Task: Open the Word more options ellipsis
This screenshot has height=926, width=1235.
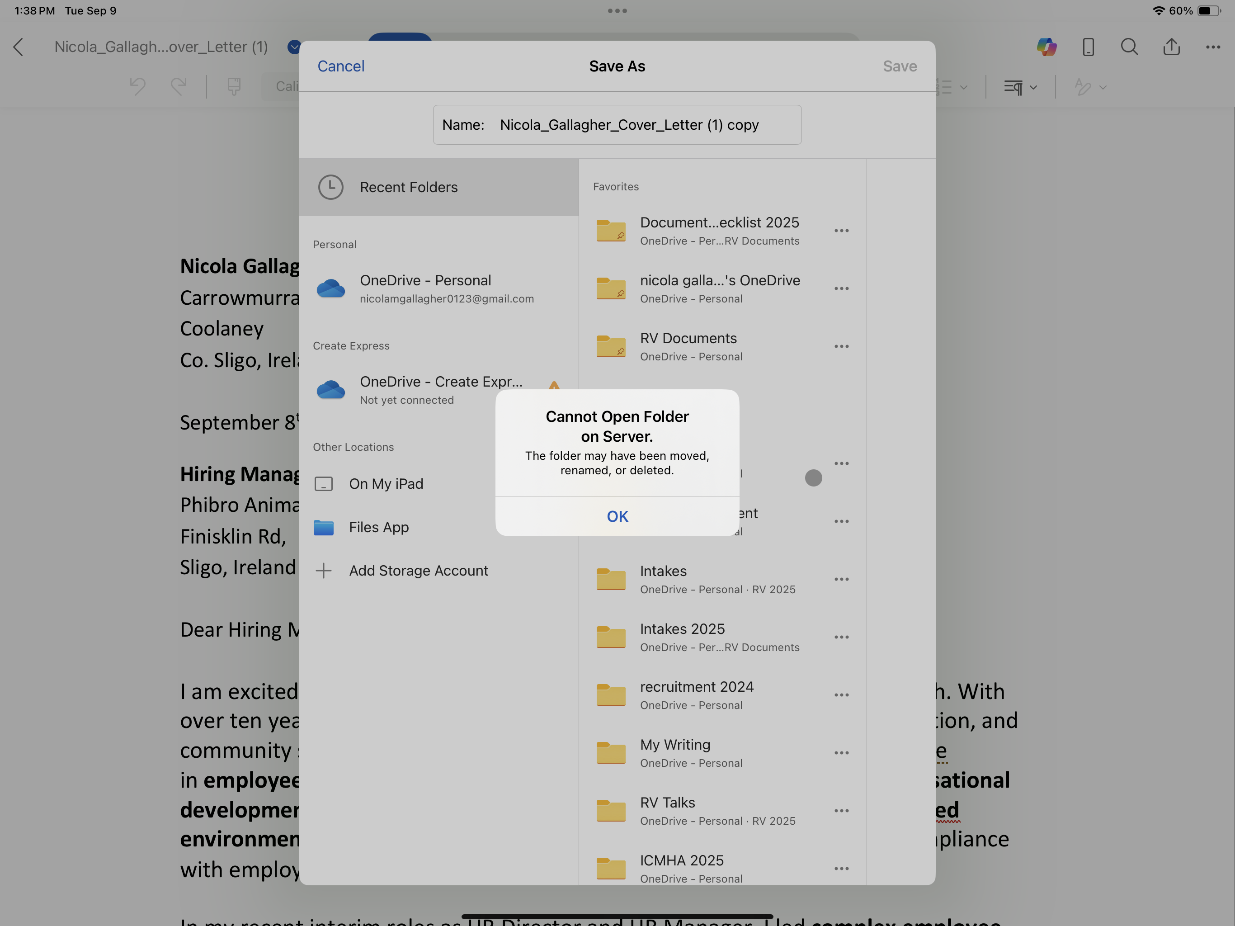Action: tap(1213, 47)
